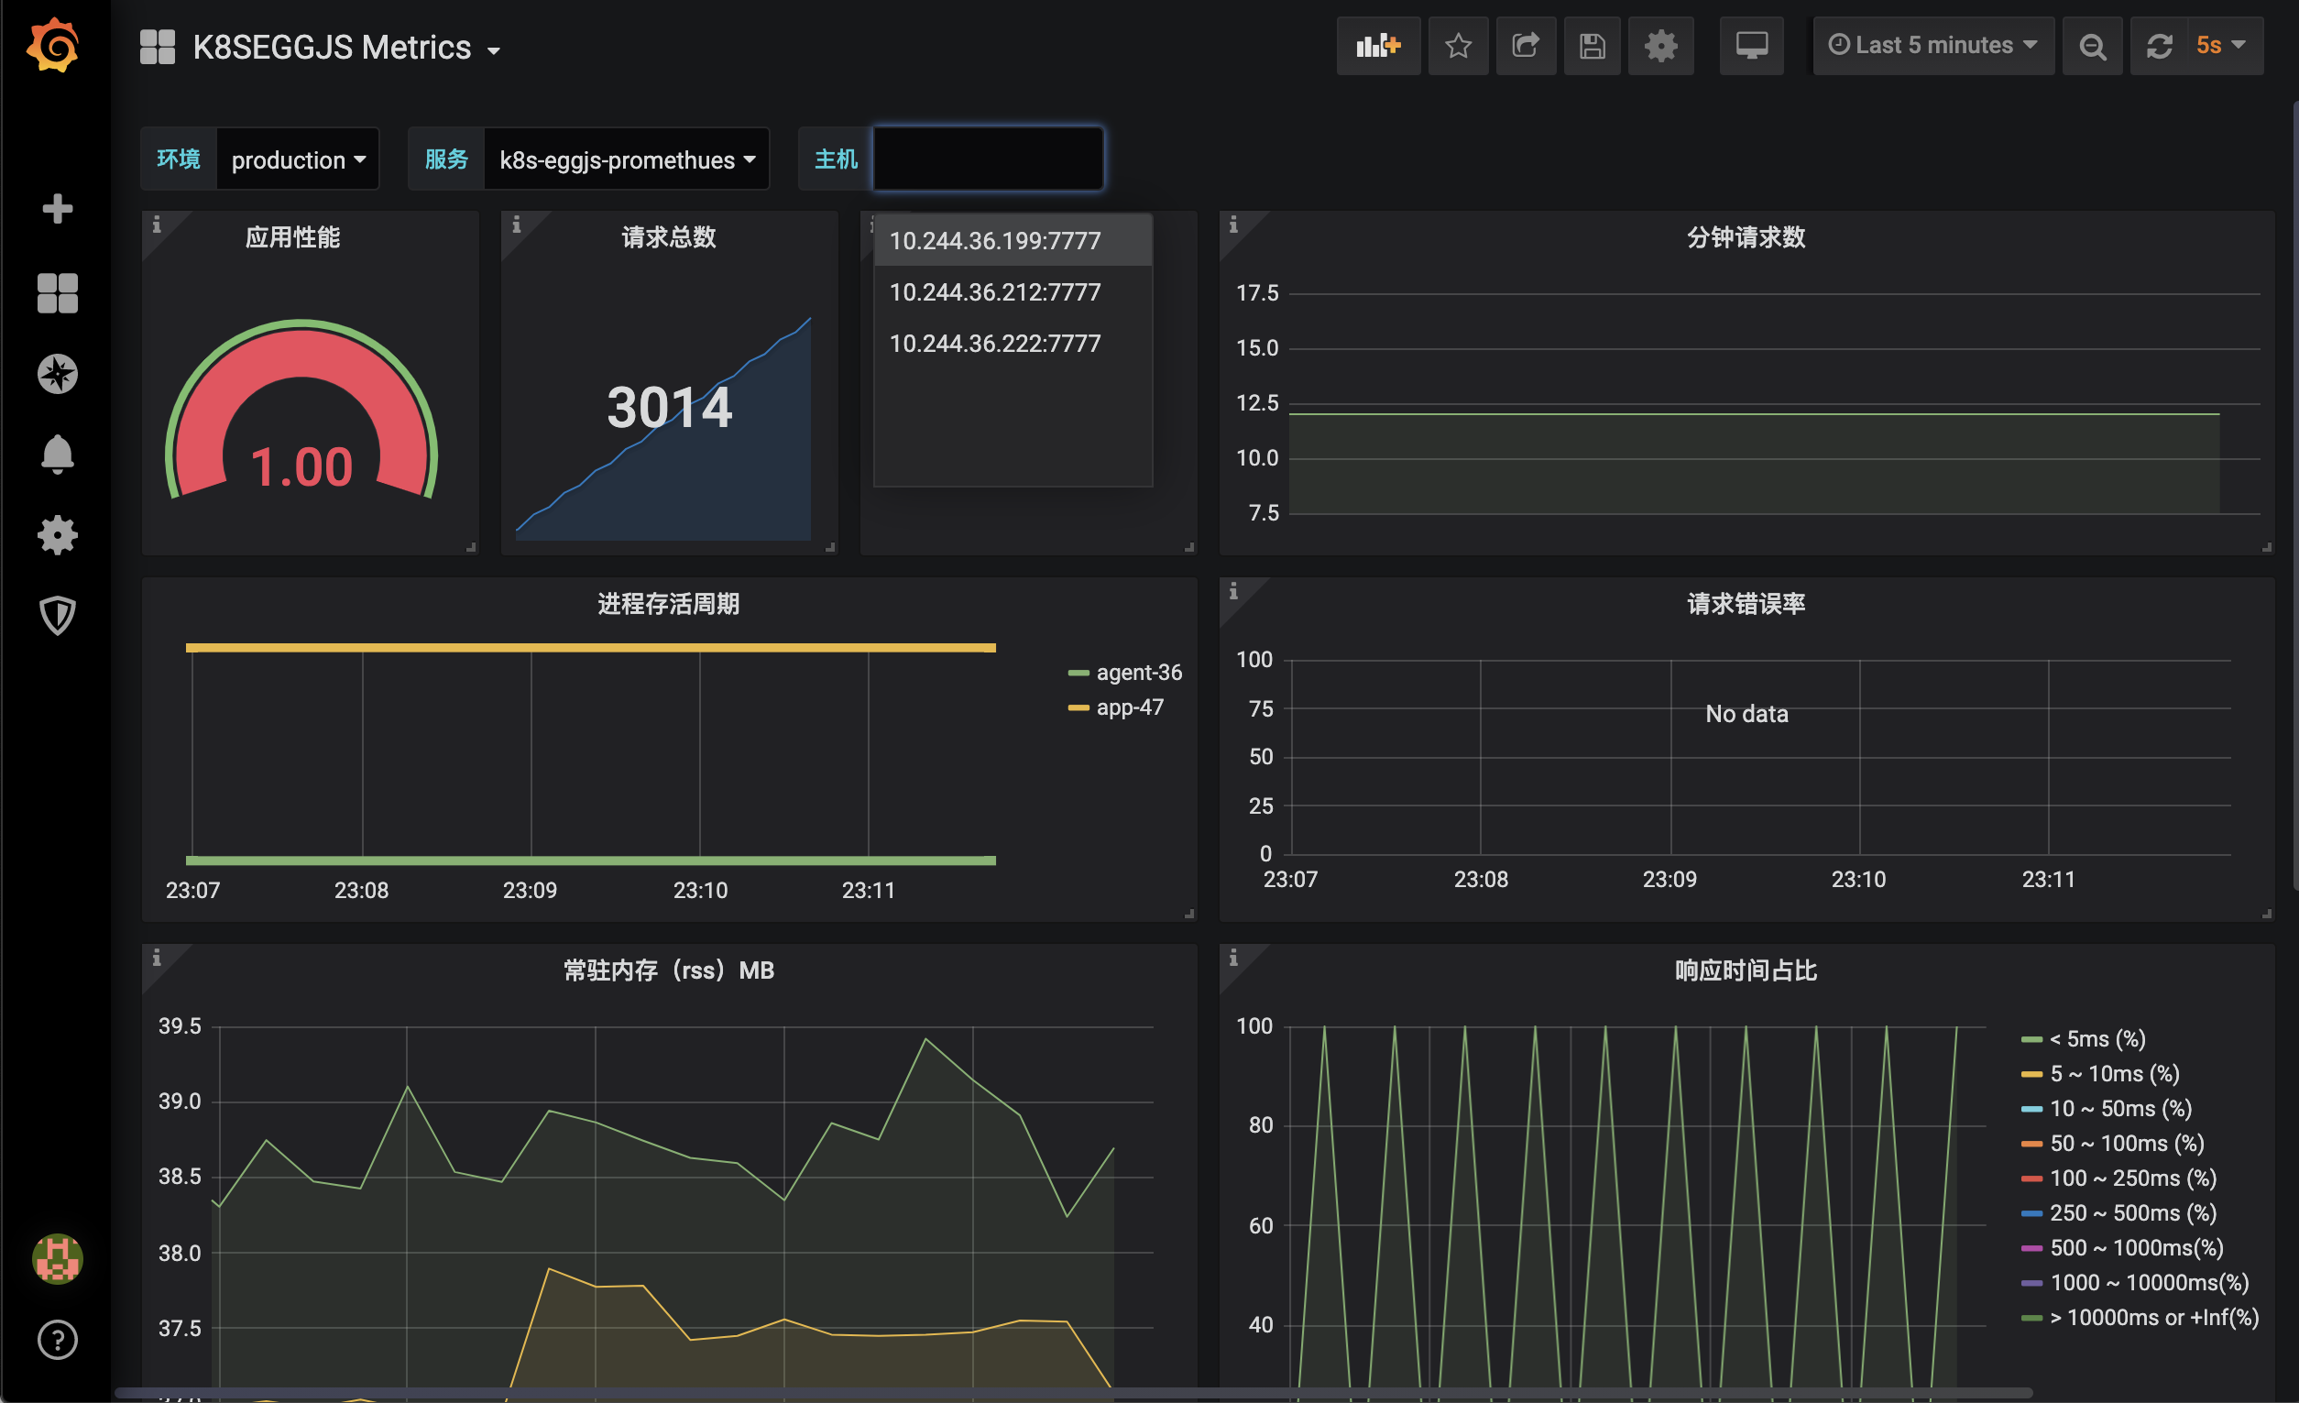The height and width of the screenshot is (1403, 2299).
Task: Open the Explore compass icon in sidebar
Action: (57, 374)
